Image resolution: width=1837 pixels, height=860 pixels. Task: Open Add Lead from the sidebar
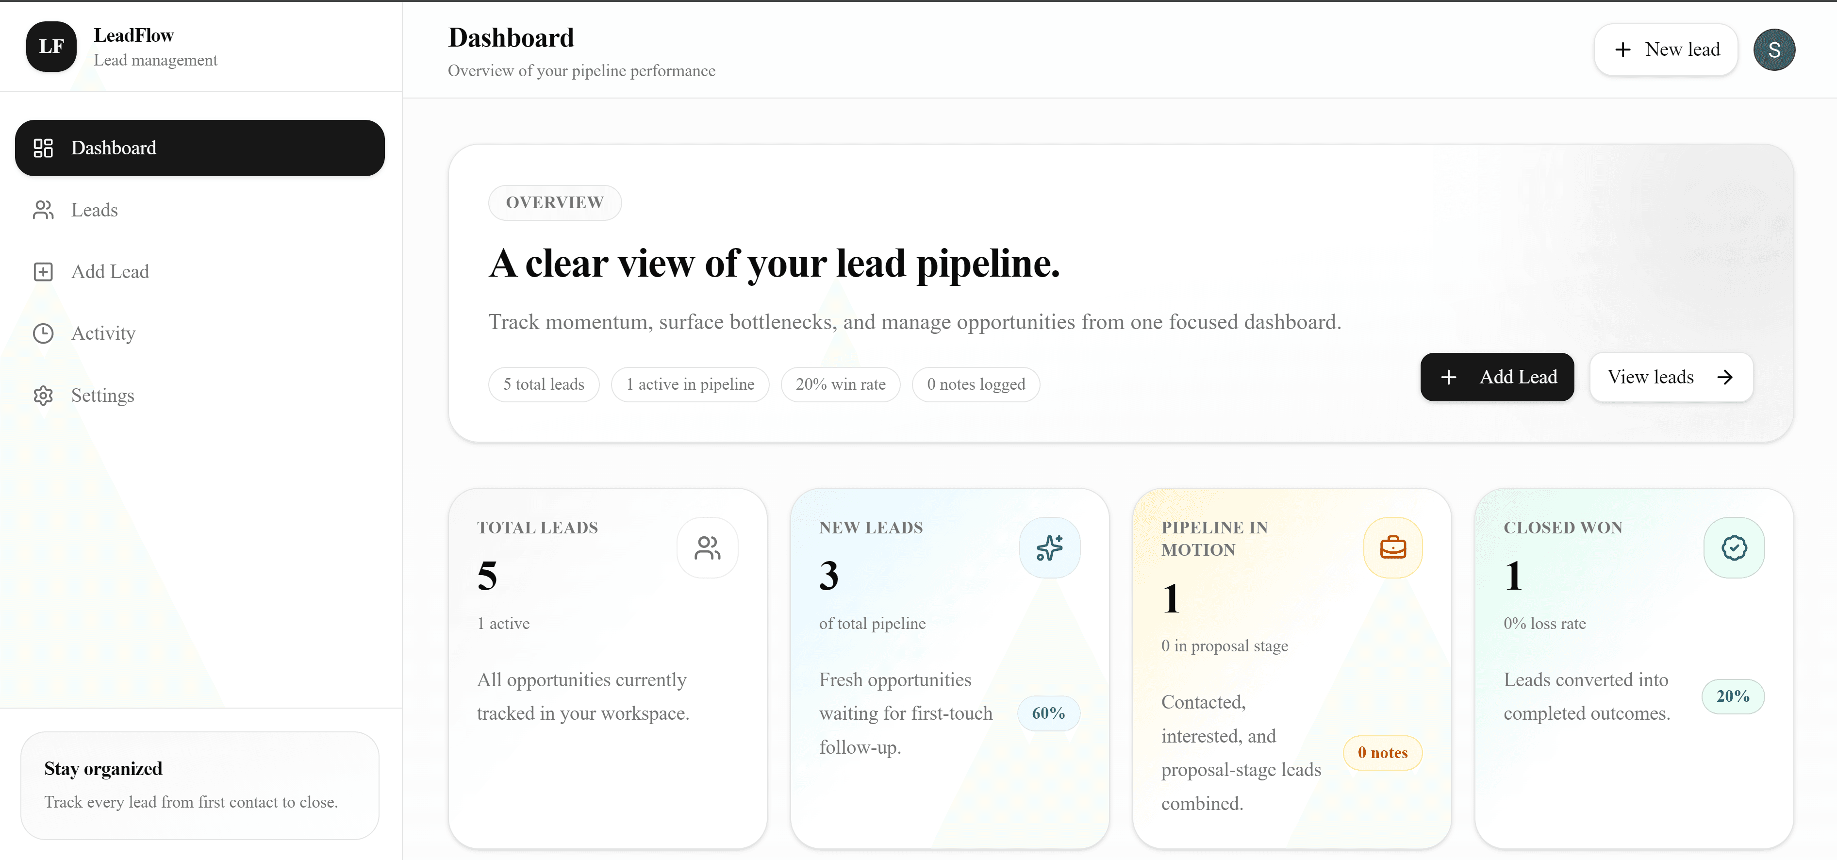click(199, 272)
